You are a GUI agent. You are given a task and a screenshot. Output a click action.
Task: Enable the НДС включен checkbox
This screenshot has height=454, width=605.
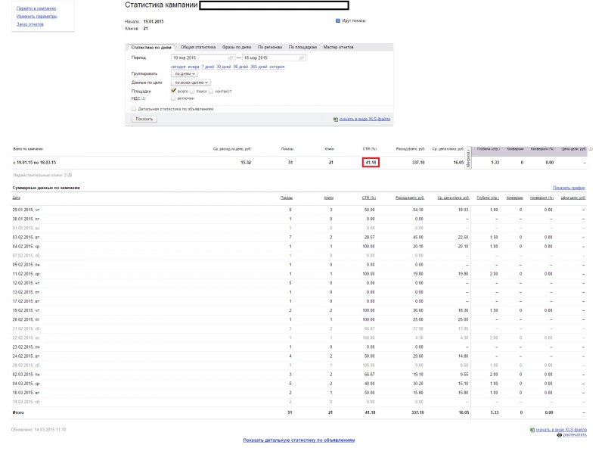tap(173, 98)
